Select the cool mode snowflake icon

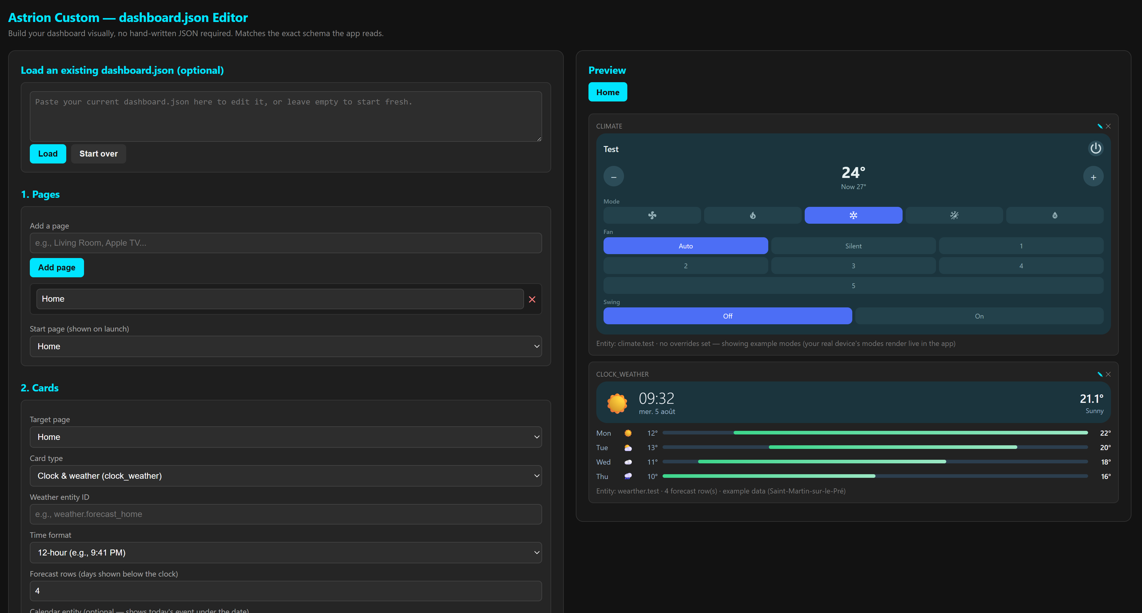(x=853, y=215)
